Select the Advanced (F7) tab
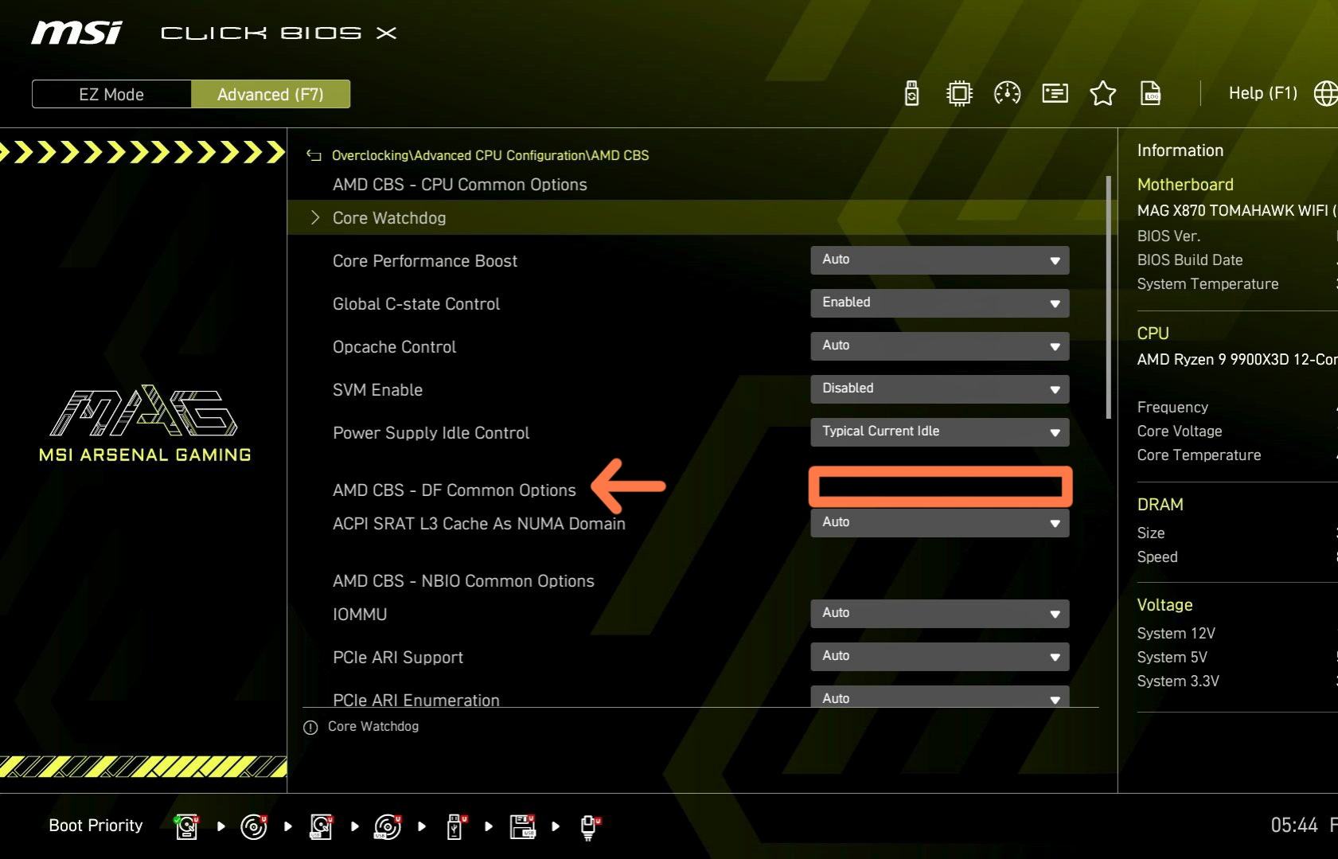The height and width of the screenshot is (859, 1338). [271, 94]
